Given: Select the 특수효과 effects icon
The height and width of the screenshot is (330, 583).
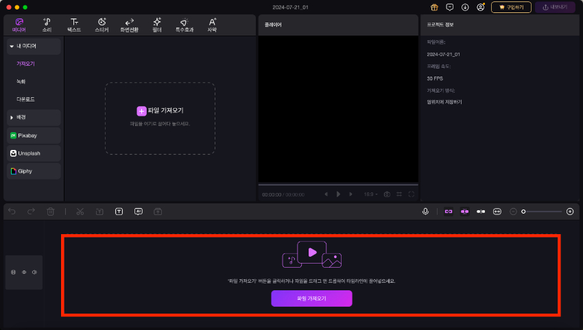Looking at the screenshot, I should 184,25.
